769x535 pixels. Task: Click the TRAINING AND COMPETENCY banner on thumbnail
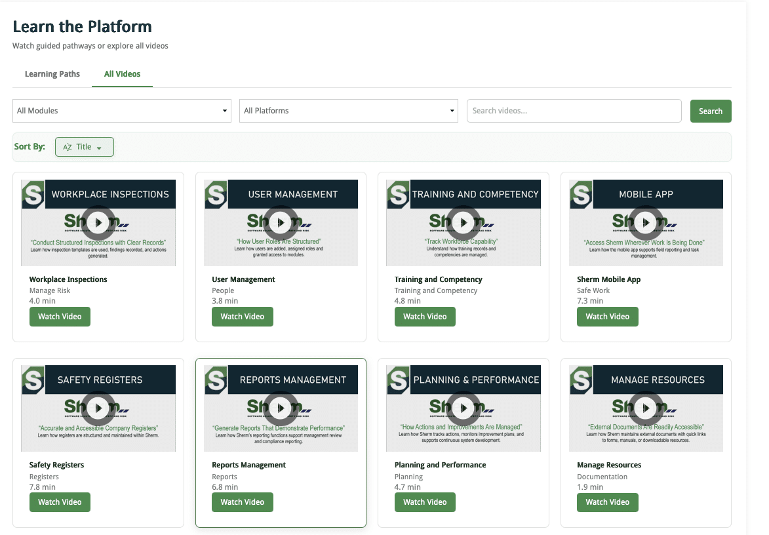click(475, 194)
